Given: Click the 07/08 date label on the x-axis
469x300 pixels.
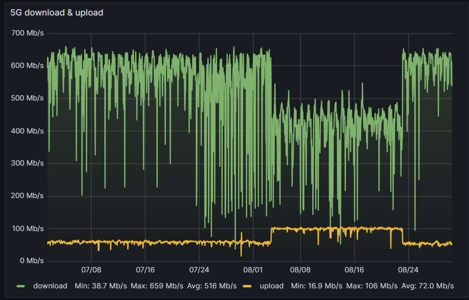Looking at the screenshot, I should [x=91, y=269].
